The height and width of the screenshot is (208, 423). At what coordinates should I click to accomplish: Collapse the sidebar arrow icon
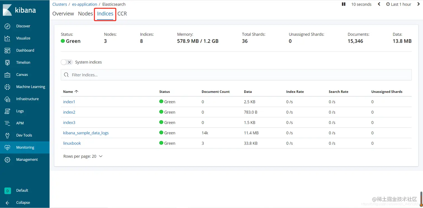[x=8, y=203]
